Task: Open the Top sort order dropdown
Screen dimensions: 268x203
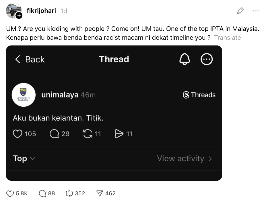Action: (x=24, y=158)
